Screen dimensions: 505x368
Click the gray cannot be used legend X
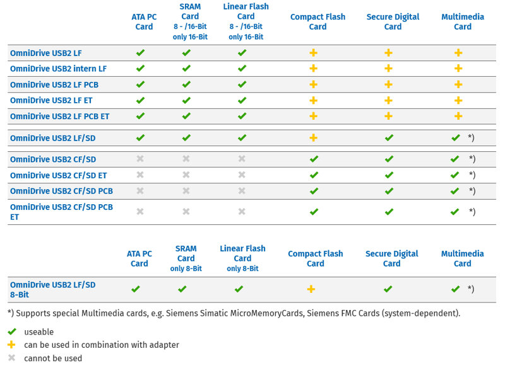coord(11,358)
